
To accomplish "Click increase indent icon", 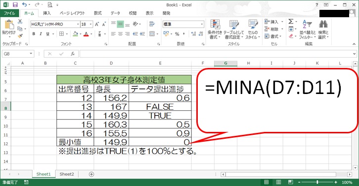I will [142, 34].
